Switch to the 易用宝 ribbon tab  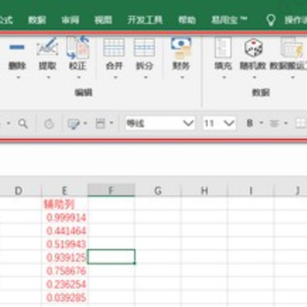(229, 20)
